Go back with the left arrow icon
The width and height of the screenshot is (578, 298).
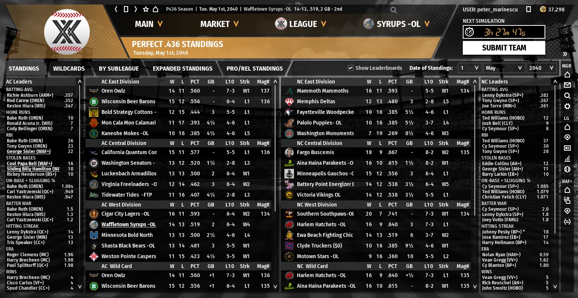click(116, 9)
